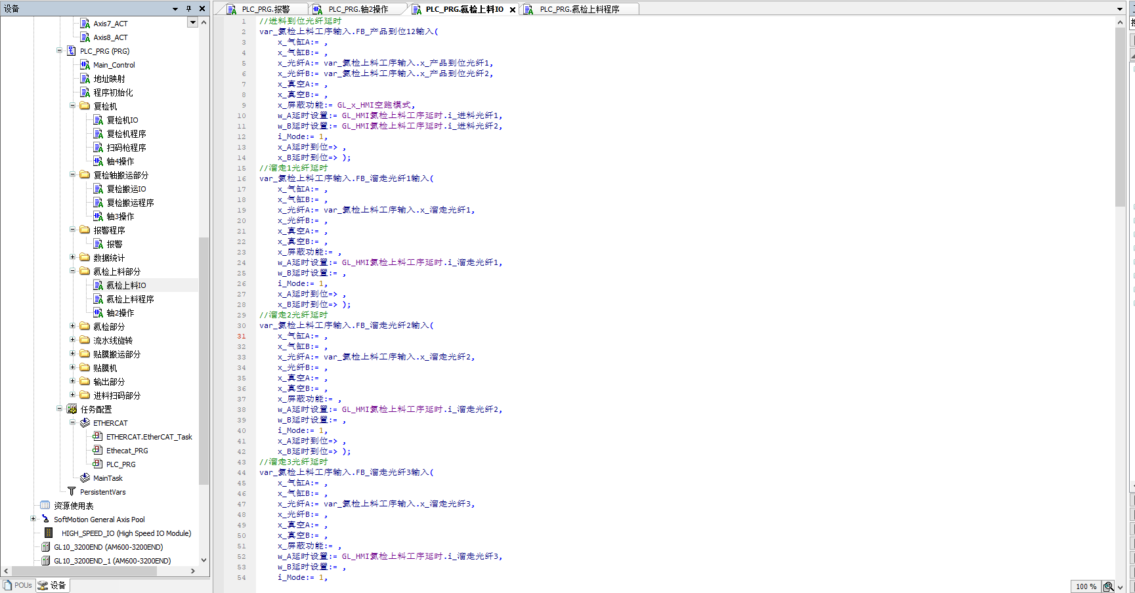Open the editor tab list dropdown arrow
The image size is (1135, 593).
tap(1120, 9)
